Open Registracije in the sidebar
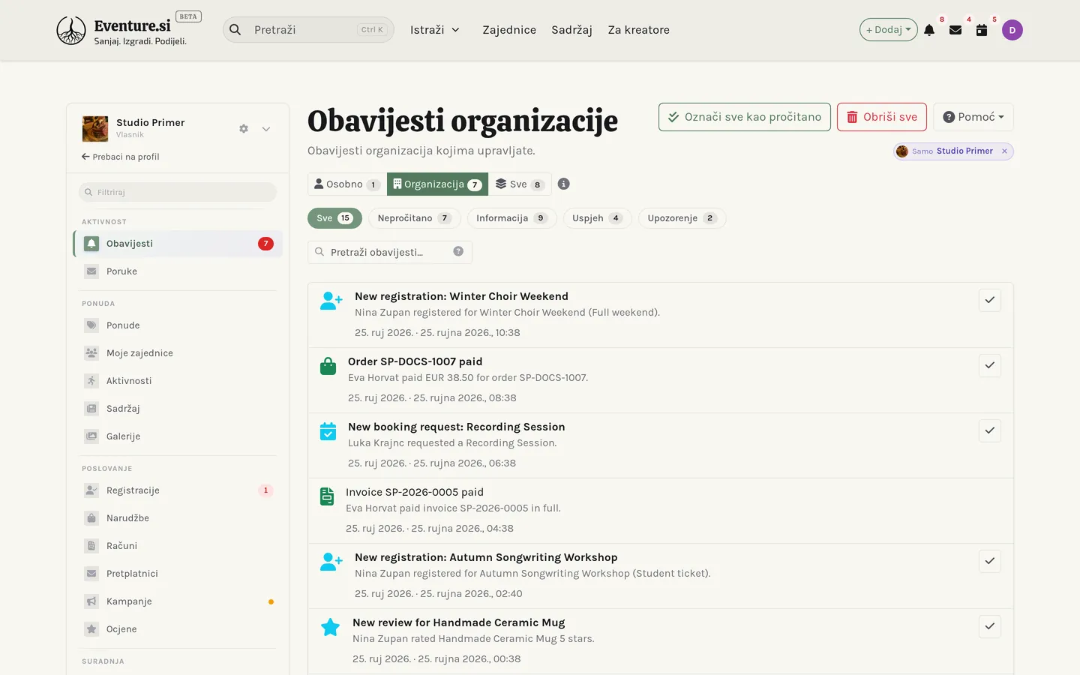 coord(178,490)
